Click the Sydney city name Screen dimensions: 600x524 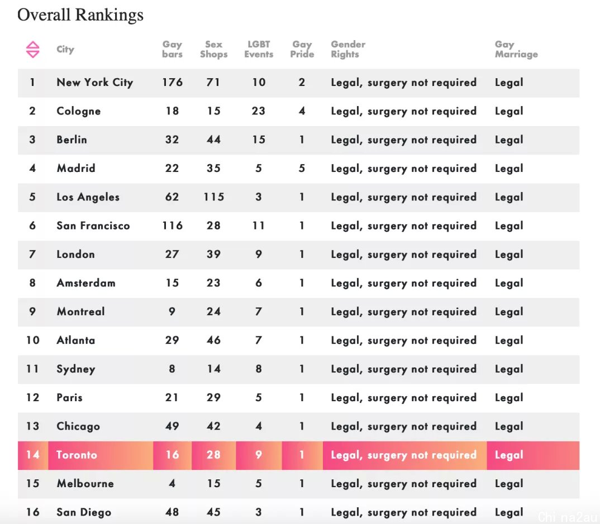pos(76,369)
